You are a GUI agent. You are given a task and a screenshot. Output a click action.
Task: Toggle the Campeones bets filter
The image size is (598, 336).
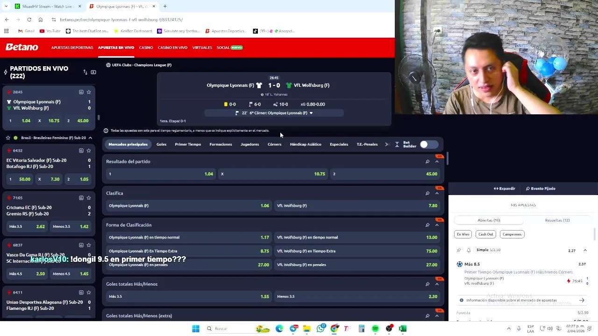tap(512, 234)
